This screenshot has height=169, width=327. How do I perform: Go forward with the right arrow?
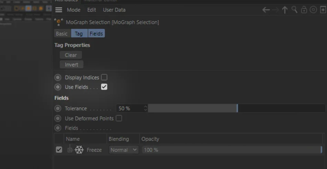(x=276, y=10)
